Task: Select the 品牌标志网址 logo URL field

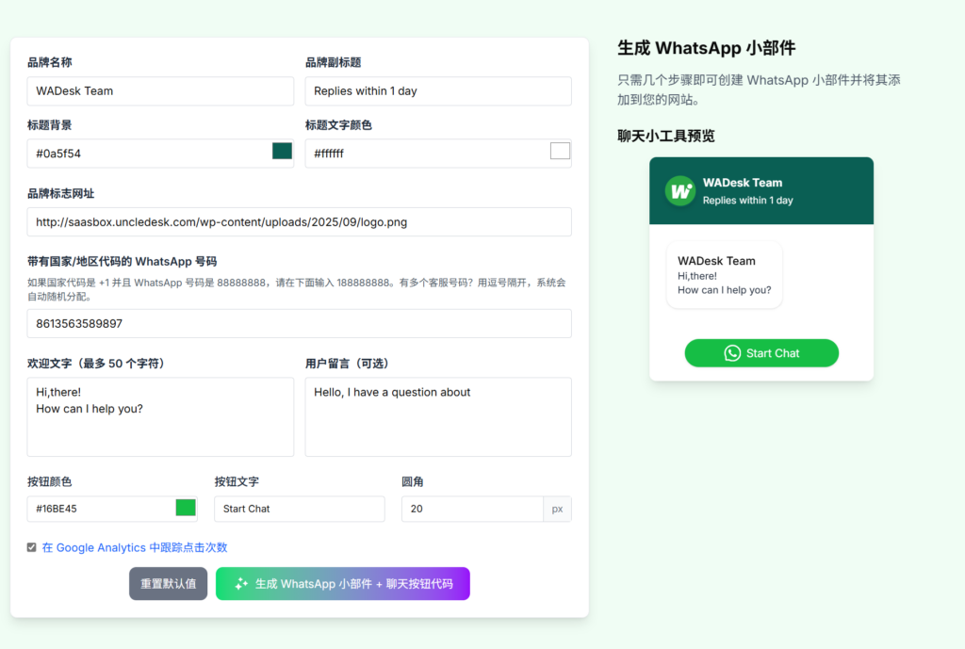Action: pos(300,222)
